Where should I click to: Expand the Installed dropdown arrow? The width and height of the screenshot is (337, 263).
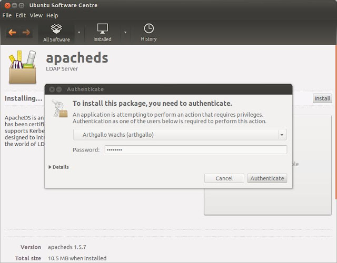click(125, 33)
